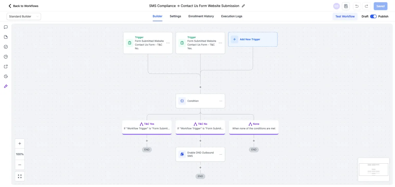395x187 pixels.
Task: Select the T&C No branch node
Action: tap(200, 127)
